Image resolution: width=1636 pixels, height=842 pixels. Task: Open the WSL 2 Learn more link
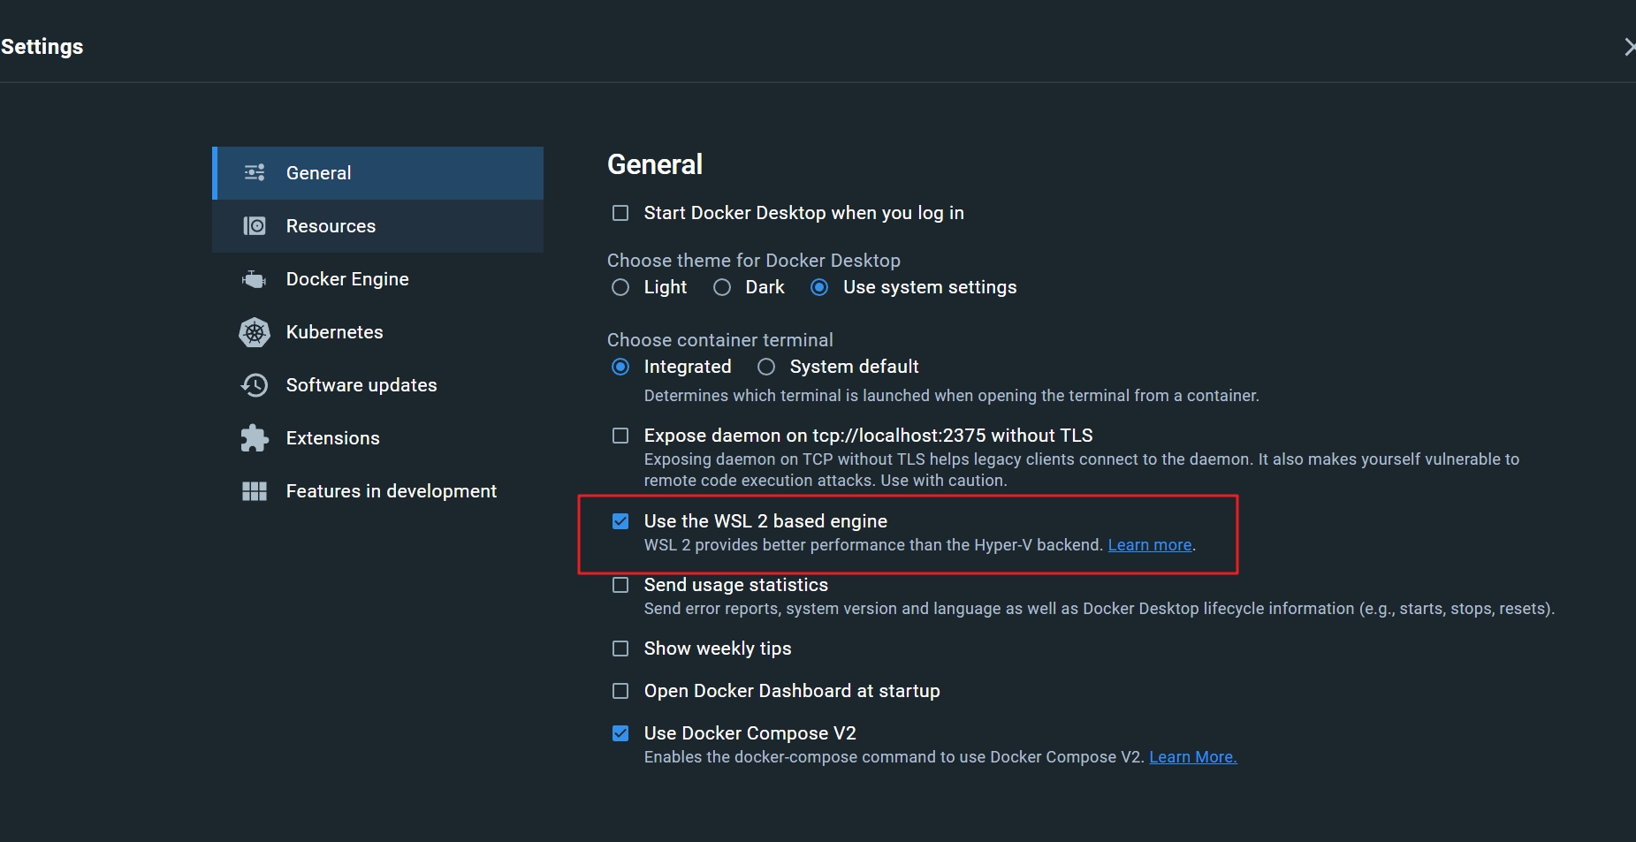(1150, 545)
